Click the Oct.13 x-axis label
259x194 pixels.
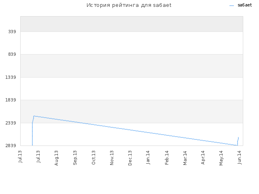coord(93,158)
